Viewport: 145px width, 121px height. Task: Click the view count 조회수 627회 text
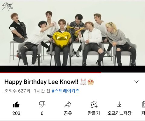point(17,91)
